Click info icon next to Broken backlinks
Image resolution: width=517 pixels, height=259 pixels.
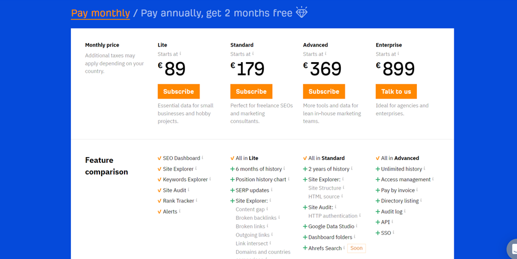point(279,218)
